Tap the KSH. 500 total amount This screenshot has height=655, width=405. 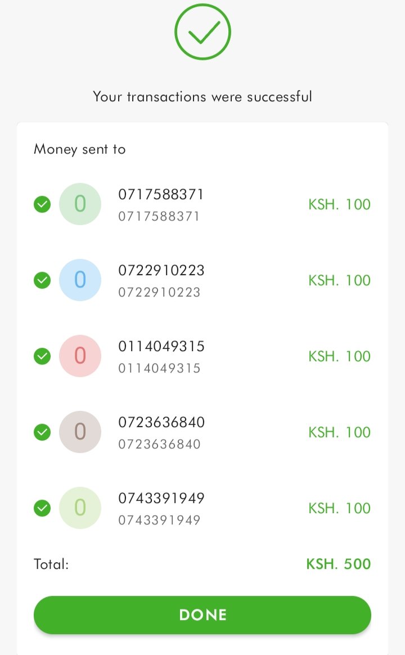[x=339, y=564]
